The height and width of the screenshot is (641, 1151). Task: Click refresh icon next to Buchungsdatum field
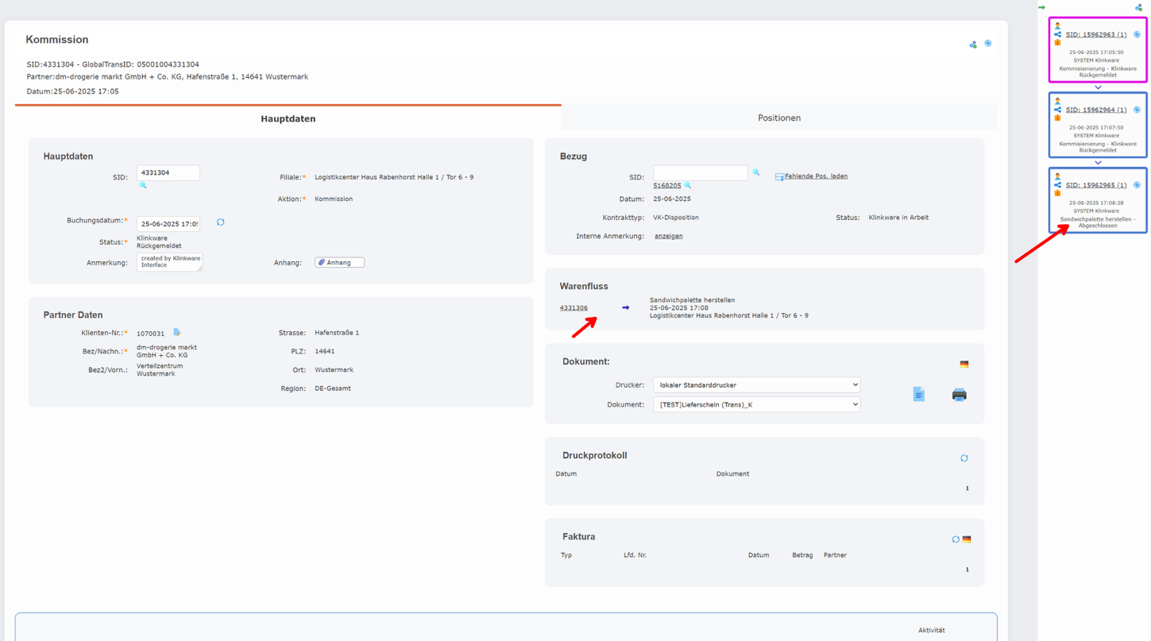[221, 222]
